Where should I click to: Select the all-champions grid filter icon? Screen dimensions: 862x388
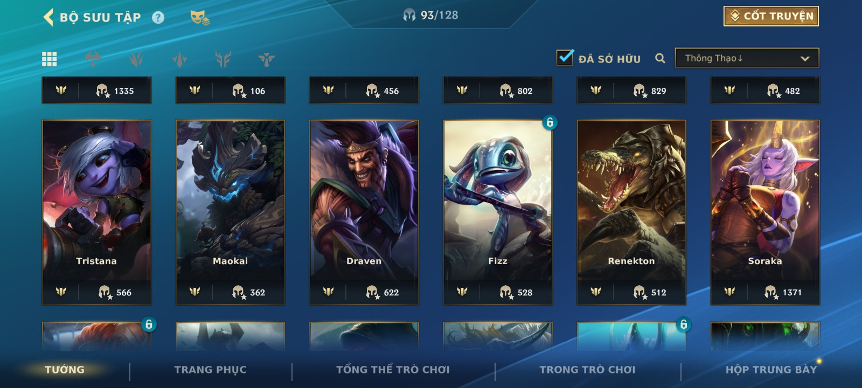tap(50, 59)
